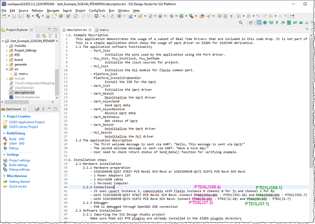Close the description.txt editor tab
This screenshot has height=224, width=315.
[x=90, y=30]
